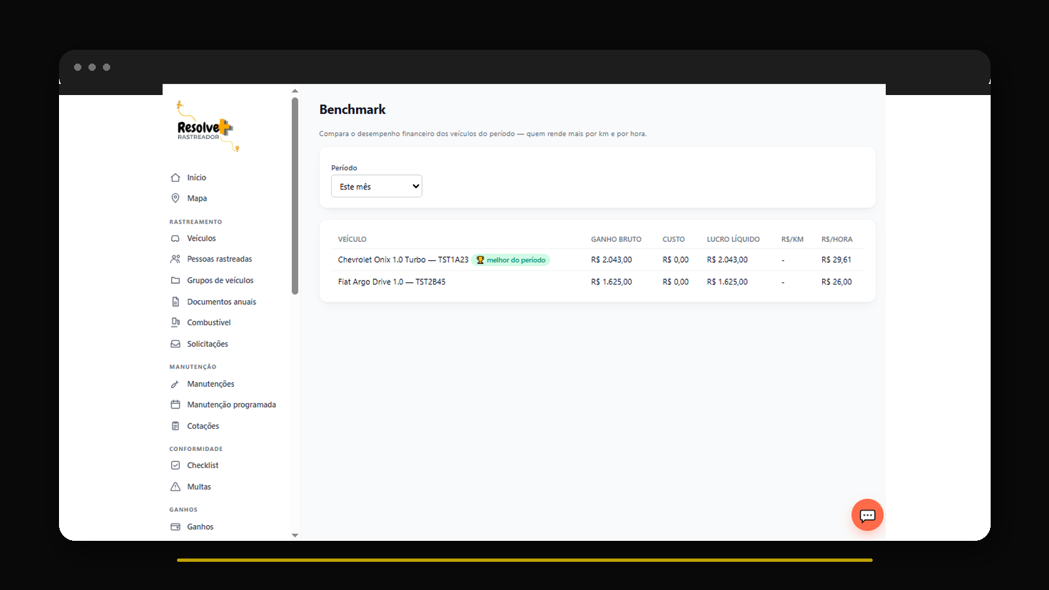The image size is (1049, 590).
Task: Click the Manutenções wrench icon
Action: pos(175,384)
